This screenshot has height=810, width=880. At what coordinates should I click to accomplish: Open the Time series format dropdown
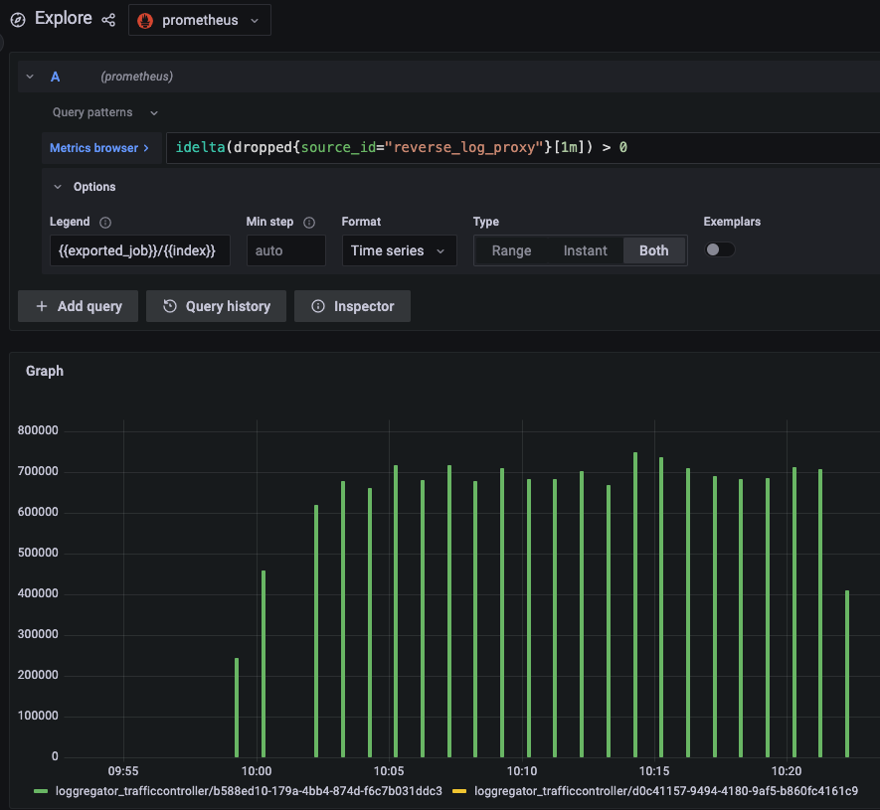[399, 250]
